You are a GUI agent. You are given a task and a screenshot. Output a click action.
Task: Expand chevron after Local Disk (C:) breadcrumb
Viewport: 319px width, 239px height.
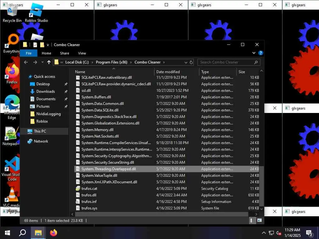(x=92, y=62)
